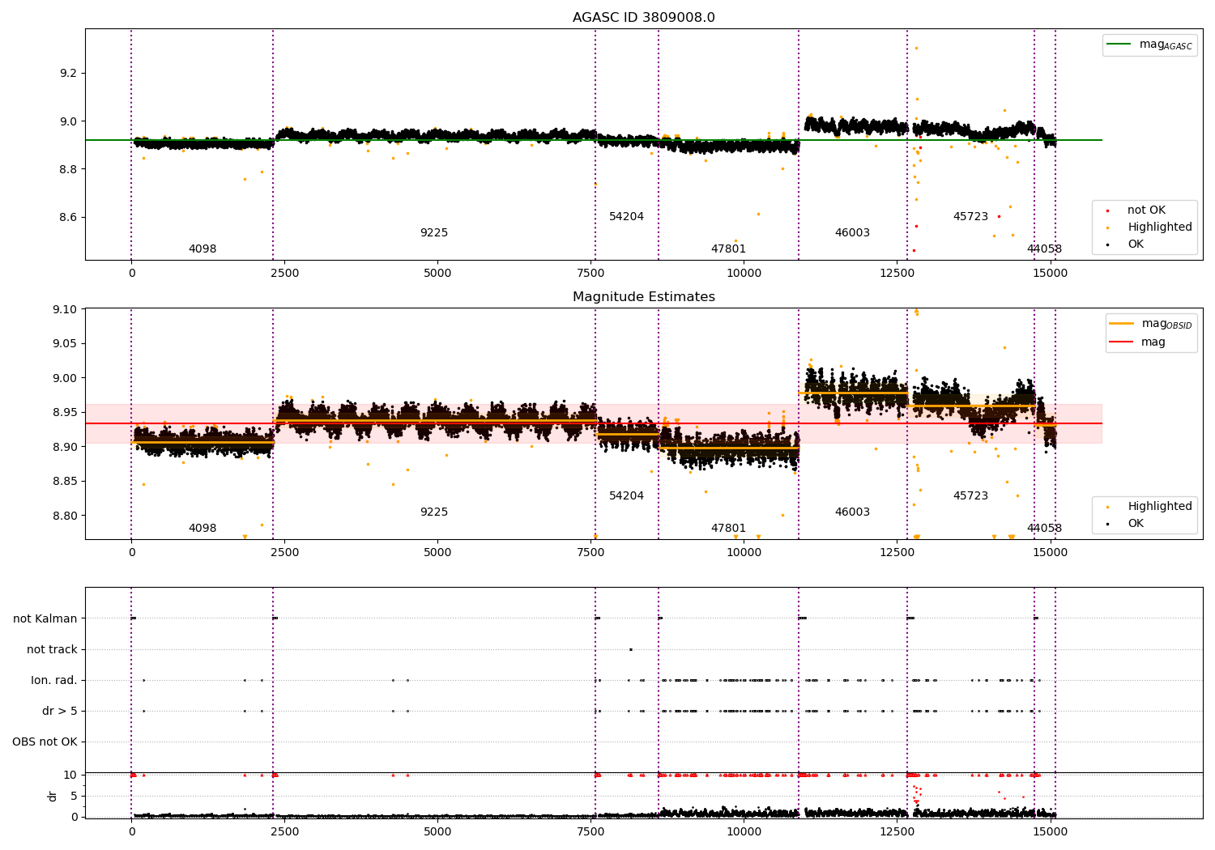
Task: Click obsid label 4098 in Magnitude Estimates plot
Action: (202, 529)
